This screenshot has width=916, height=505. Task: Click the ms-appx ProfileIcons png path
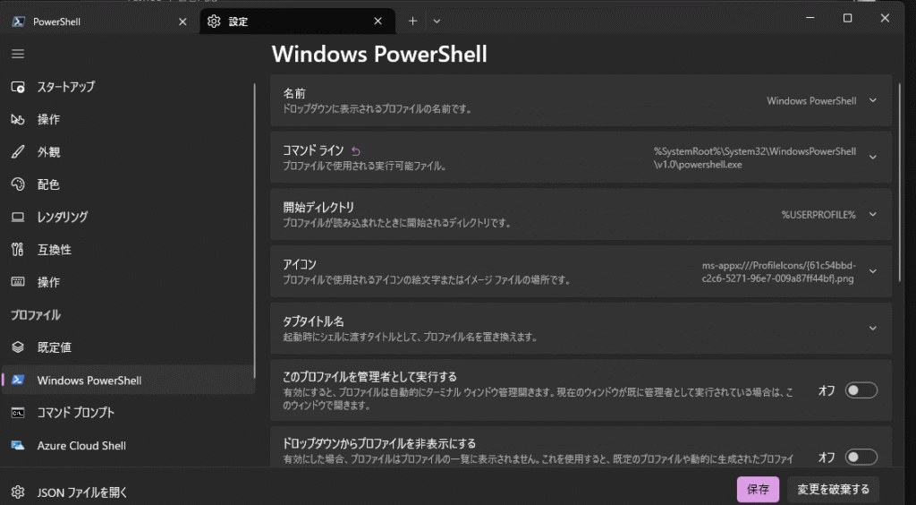[779, 272]
